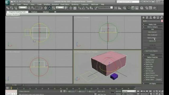This screenshot has width=169, height=95.
Task: Toggle the Graphite Modeling Tools ribbon icon
Action: pos(129,8)
